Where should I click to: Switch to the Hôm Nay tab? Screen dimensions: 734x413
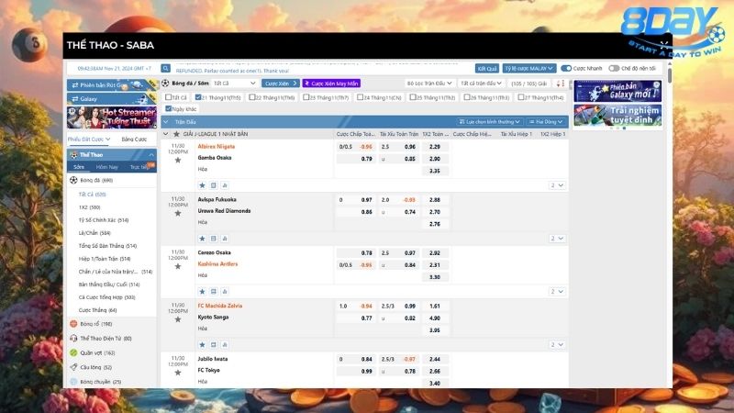tap(106, 167)
